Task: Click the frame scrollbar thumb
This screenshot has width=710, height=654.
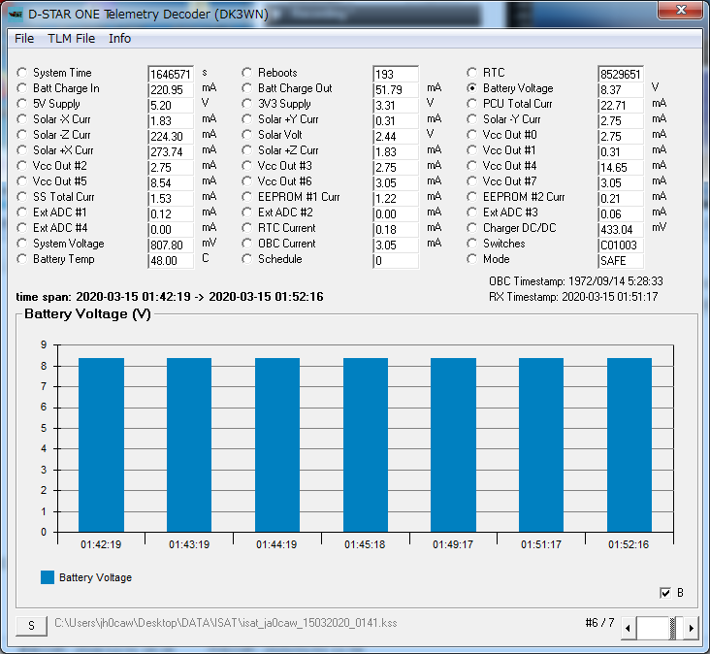Action: coord(673,628)
